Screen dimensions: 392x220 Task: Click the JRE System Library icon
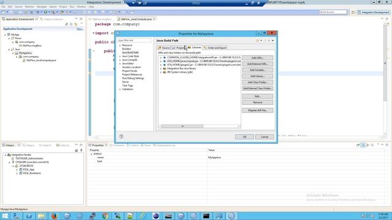(165, 72)
